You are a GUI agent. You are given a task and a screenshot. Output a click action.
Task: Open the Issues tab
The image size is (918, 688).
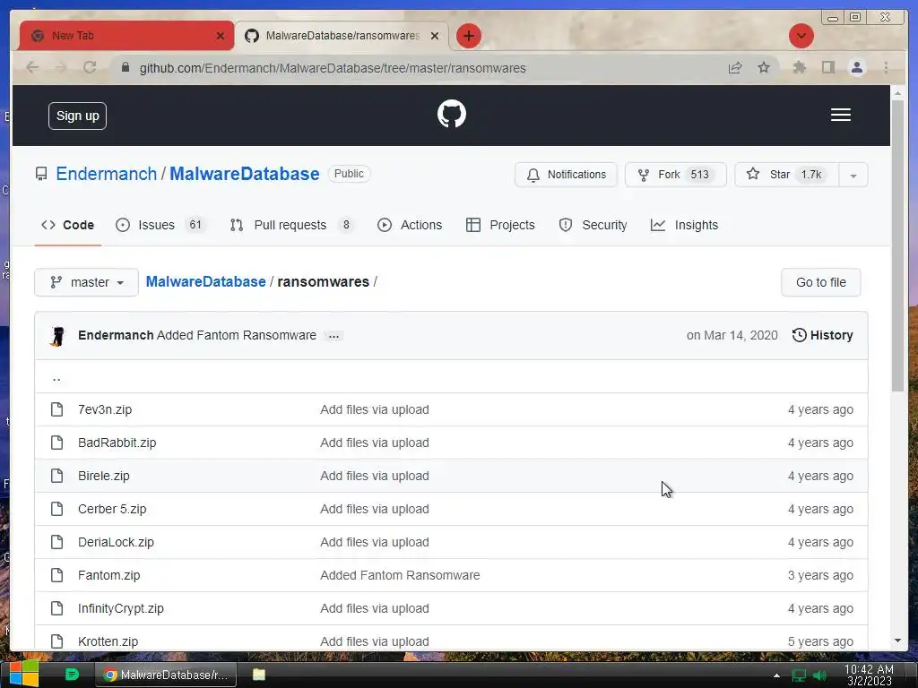[160, 225]
